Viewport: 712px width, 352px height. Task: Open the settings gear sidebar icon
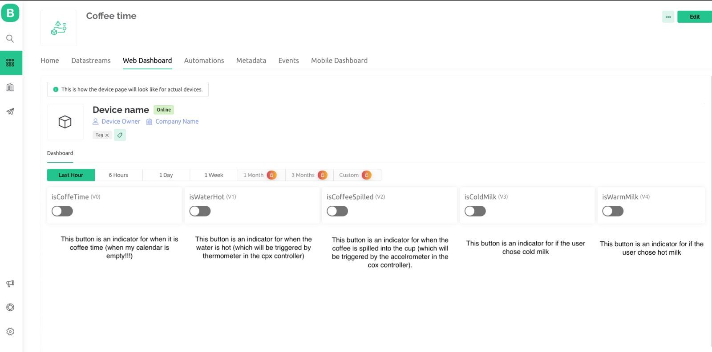pos(10,332)
